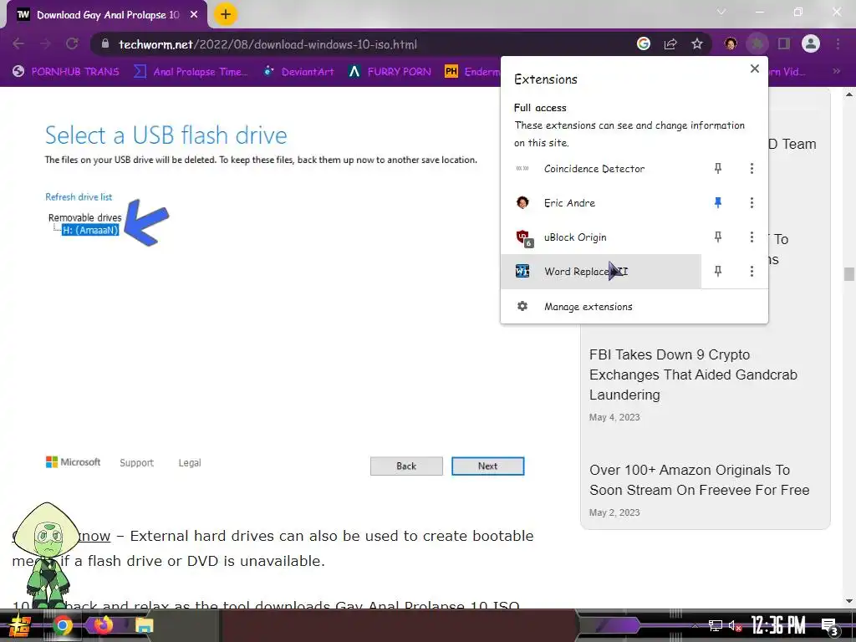Click the Next button
856x642 pixels.
click(x=487, y=466)
